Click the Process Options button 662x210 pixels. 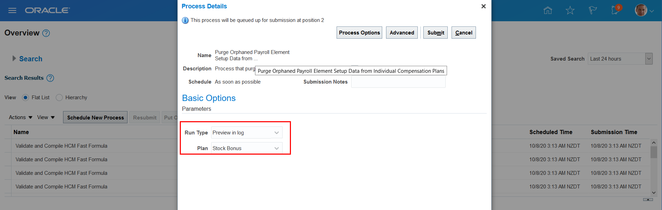click(x=359, y=33)
